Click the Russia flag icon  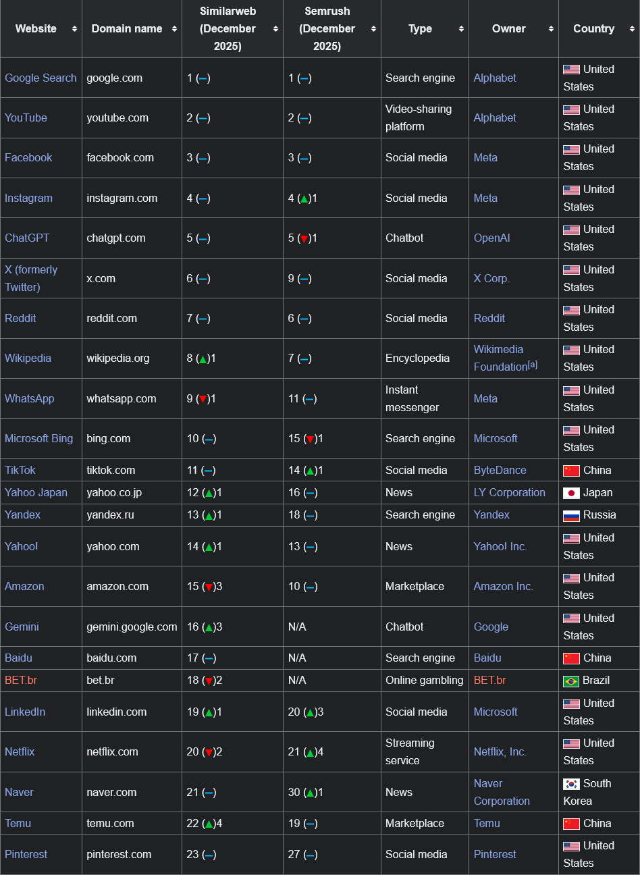[x=571, y=515]
